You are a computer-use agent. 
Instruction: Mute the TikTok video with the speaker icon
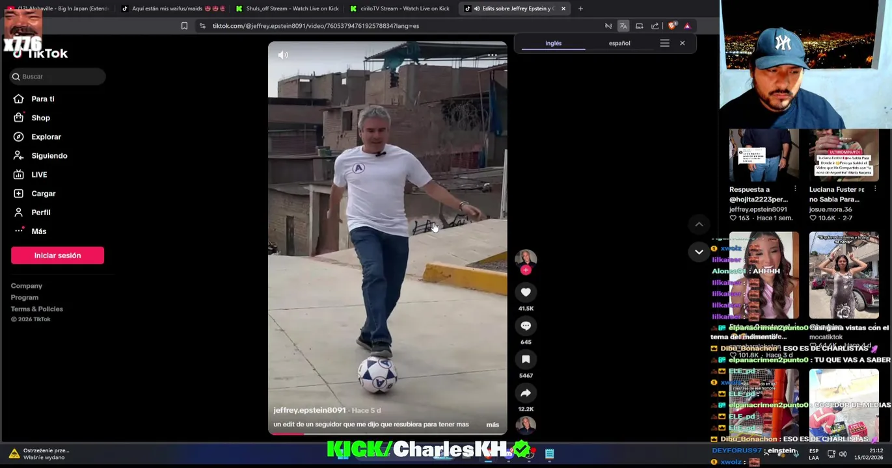(x=283, y=55)
